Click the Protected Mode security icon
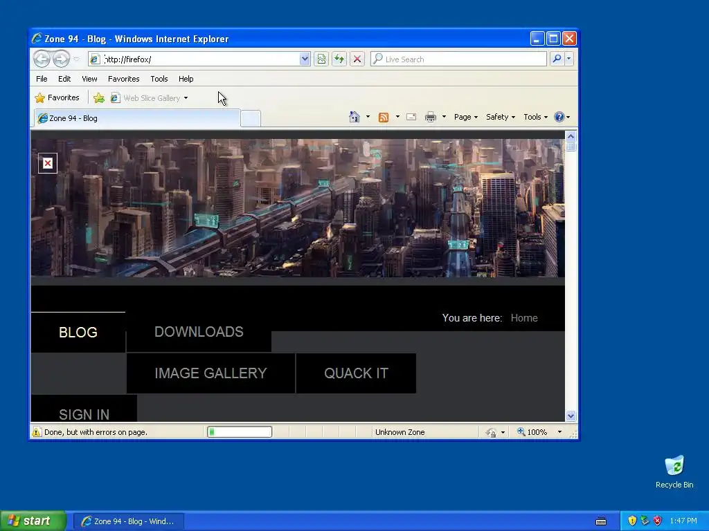The height and width of the screenshot is (531, 709). [491, 433]
